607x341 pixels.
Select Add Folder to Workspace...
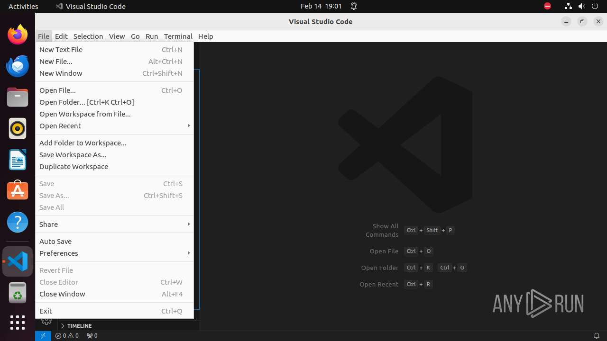point(114,143)
